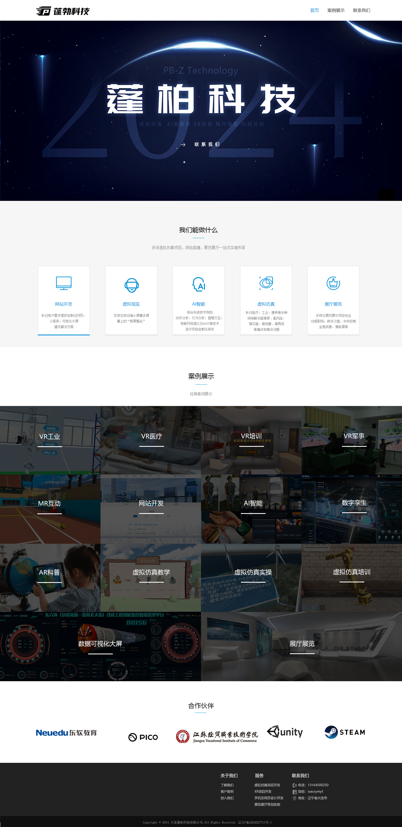The height and width of the screenshot is (827, 402).
Task: Click the Neuedu 东软教育 logo
Action: pyautogui.click(x=66, y=732)
